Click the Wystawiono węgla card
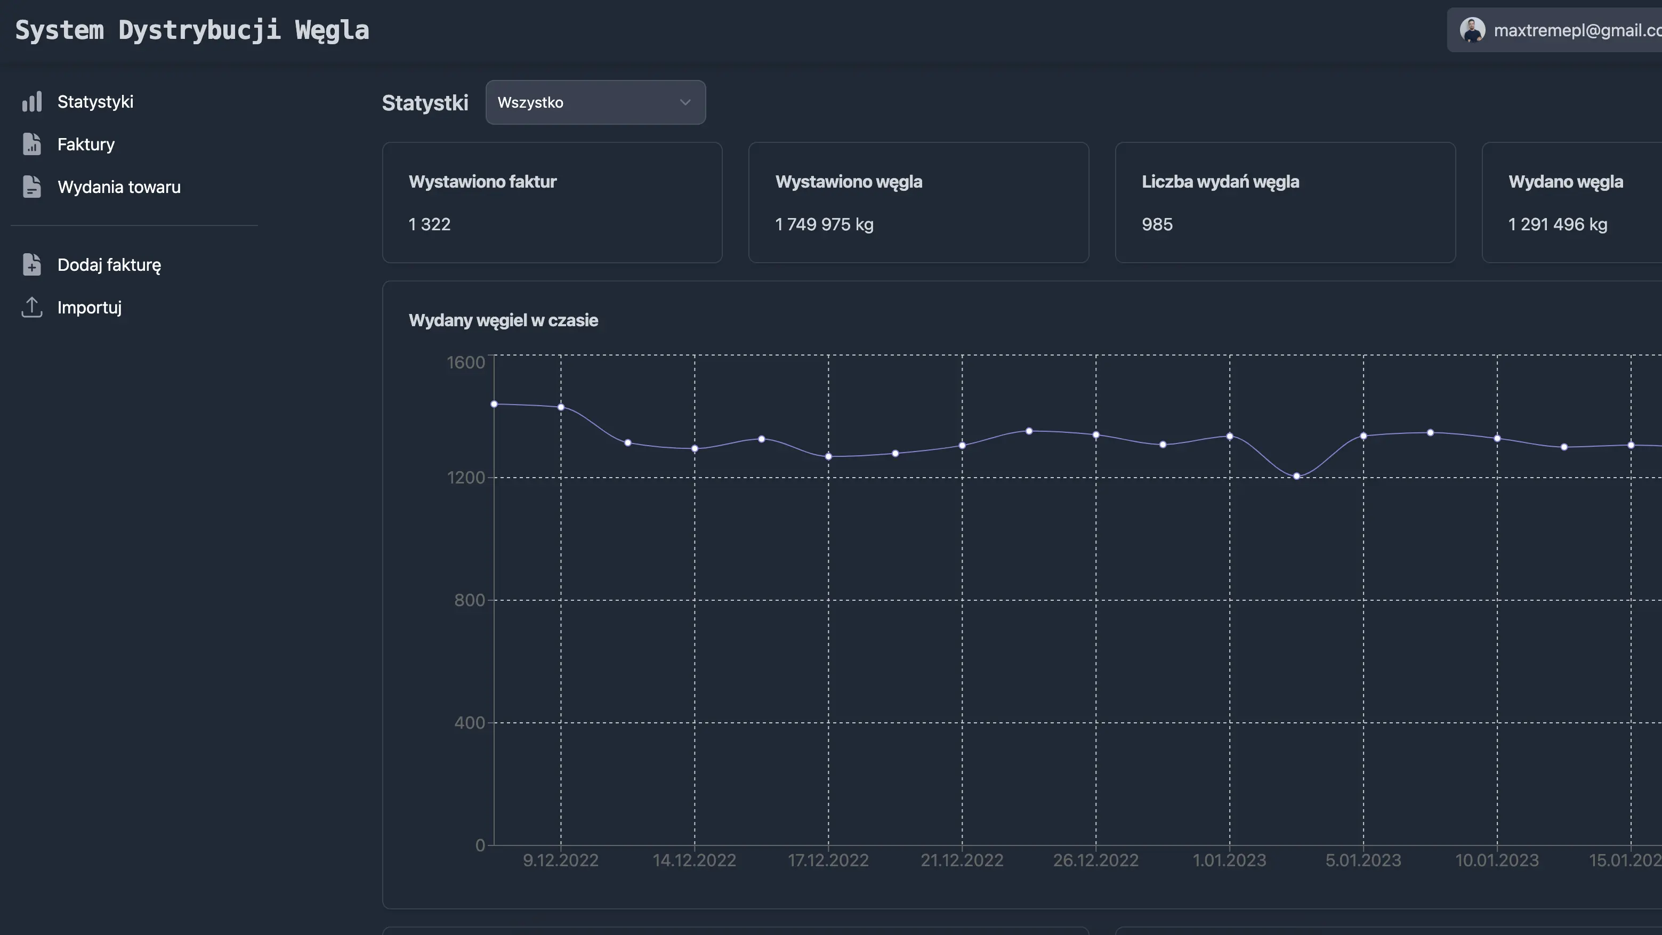 pyautogui.click(x=919, y=203)
